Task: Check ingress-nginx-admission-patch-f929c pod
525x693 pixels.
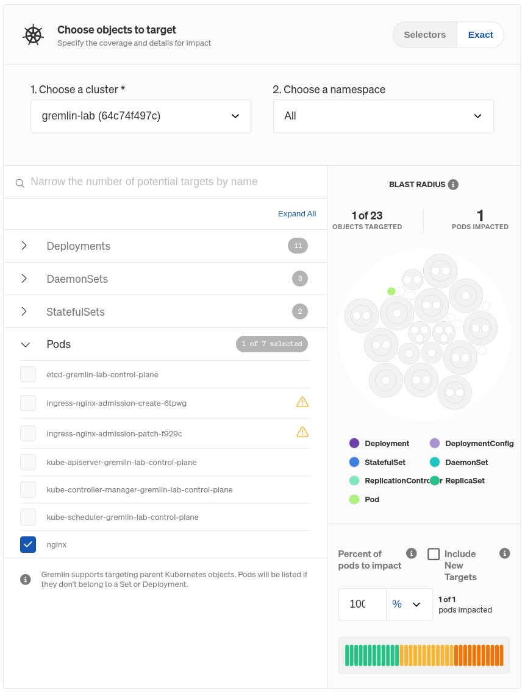Action: pyautogui.click(x=28, y=433)
